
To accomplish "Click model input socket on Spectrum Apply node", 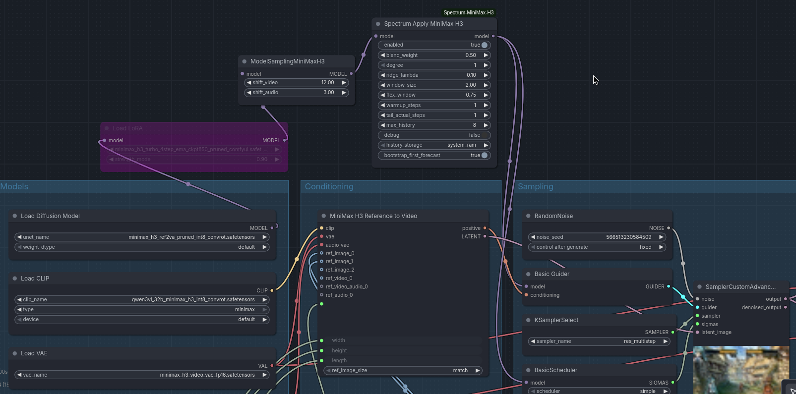I will (376, 36).
